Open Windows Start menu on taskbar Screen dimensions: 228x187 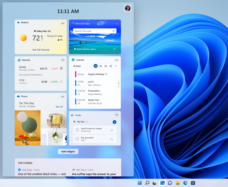(x=139, y=183)
